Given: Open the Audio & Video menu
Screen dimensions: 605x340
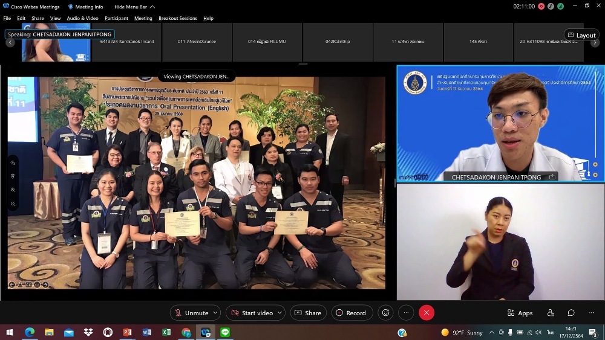Looking at the screenshot, I should 82,18.
